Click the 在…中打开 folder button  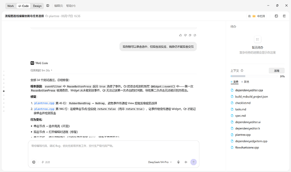click(x=256, y=16)
